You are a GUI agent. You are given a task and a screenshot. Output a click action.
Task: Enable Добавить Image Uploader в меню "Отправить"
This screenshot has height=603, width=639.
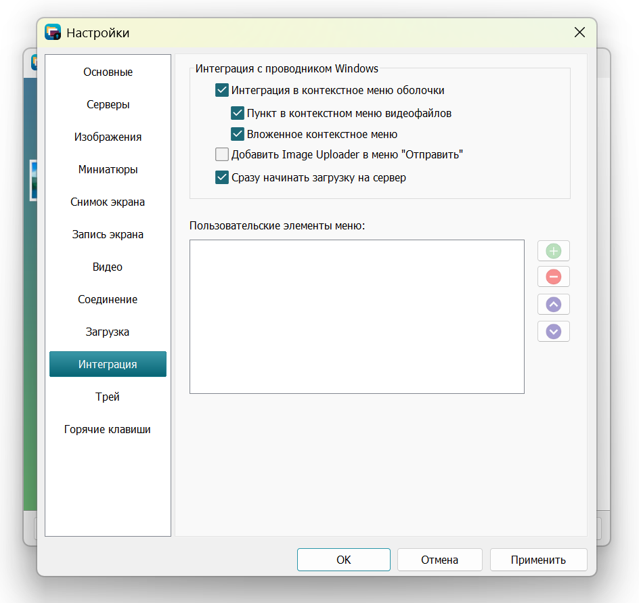pyautogui.click(x=222, y=154)
